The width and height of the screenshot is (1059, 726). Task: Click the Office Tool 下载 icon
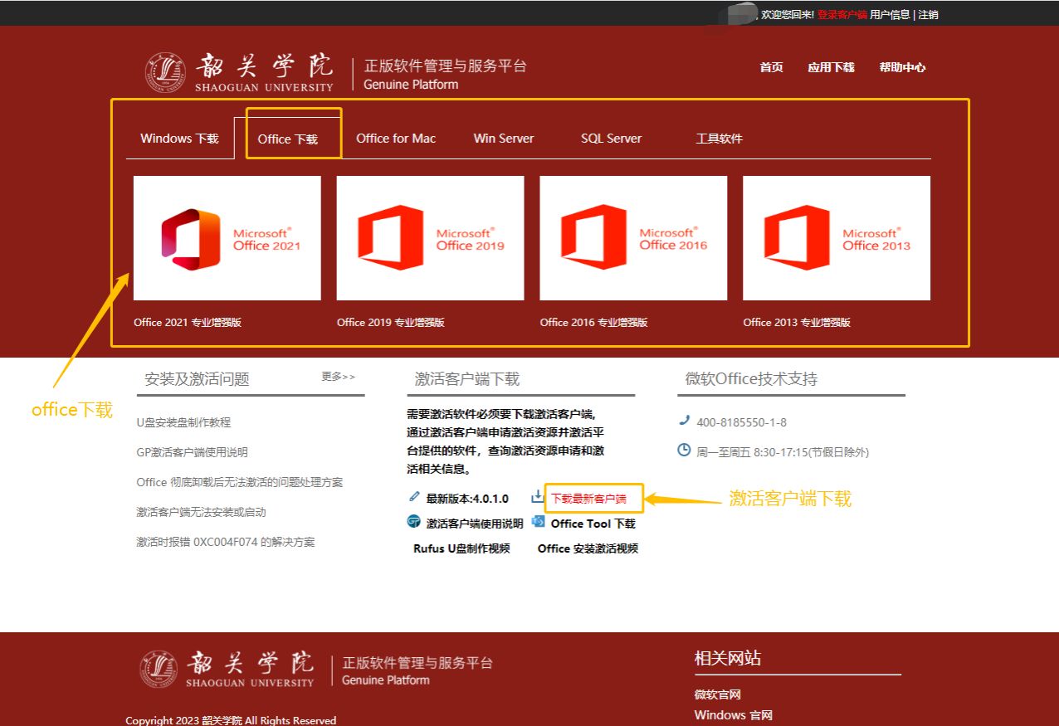point(538,522)
